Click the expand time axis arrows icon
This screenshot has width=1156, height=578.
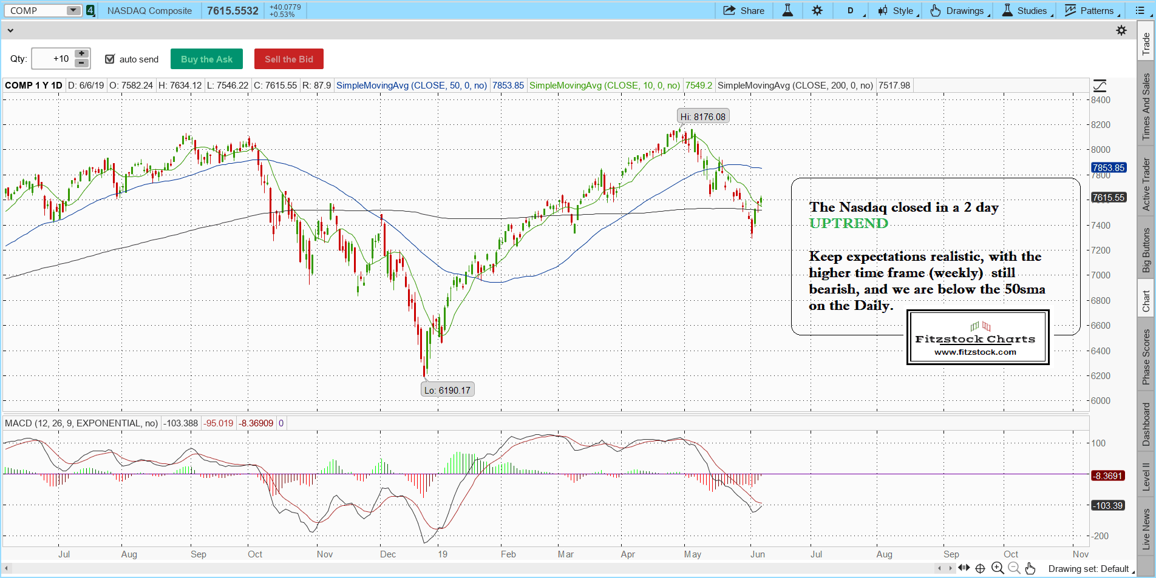click(964, 568)
